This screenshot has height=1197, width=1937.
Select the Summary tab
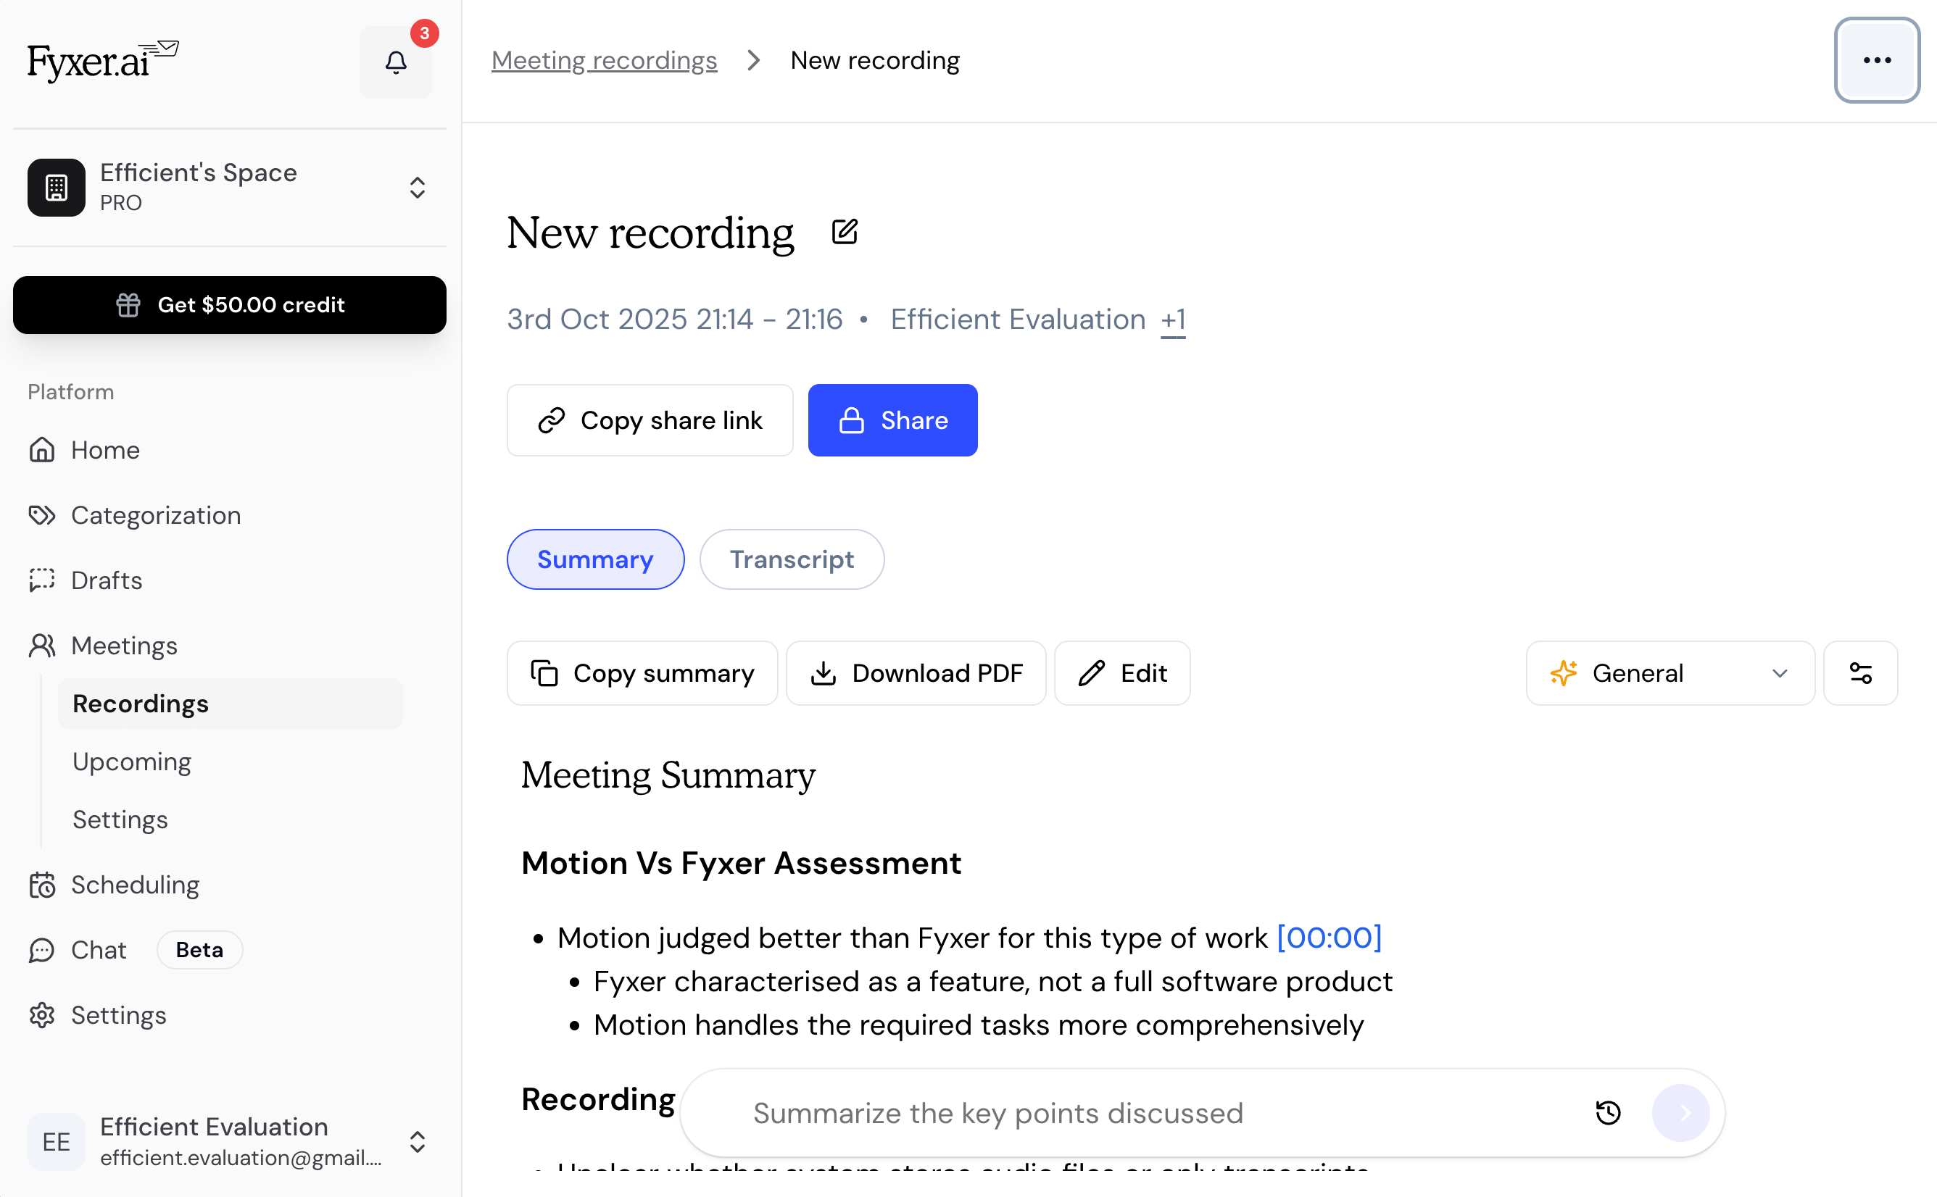(x=594, y=559)
